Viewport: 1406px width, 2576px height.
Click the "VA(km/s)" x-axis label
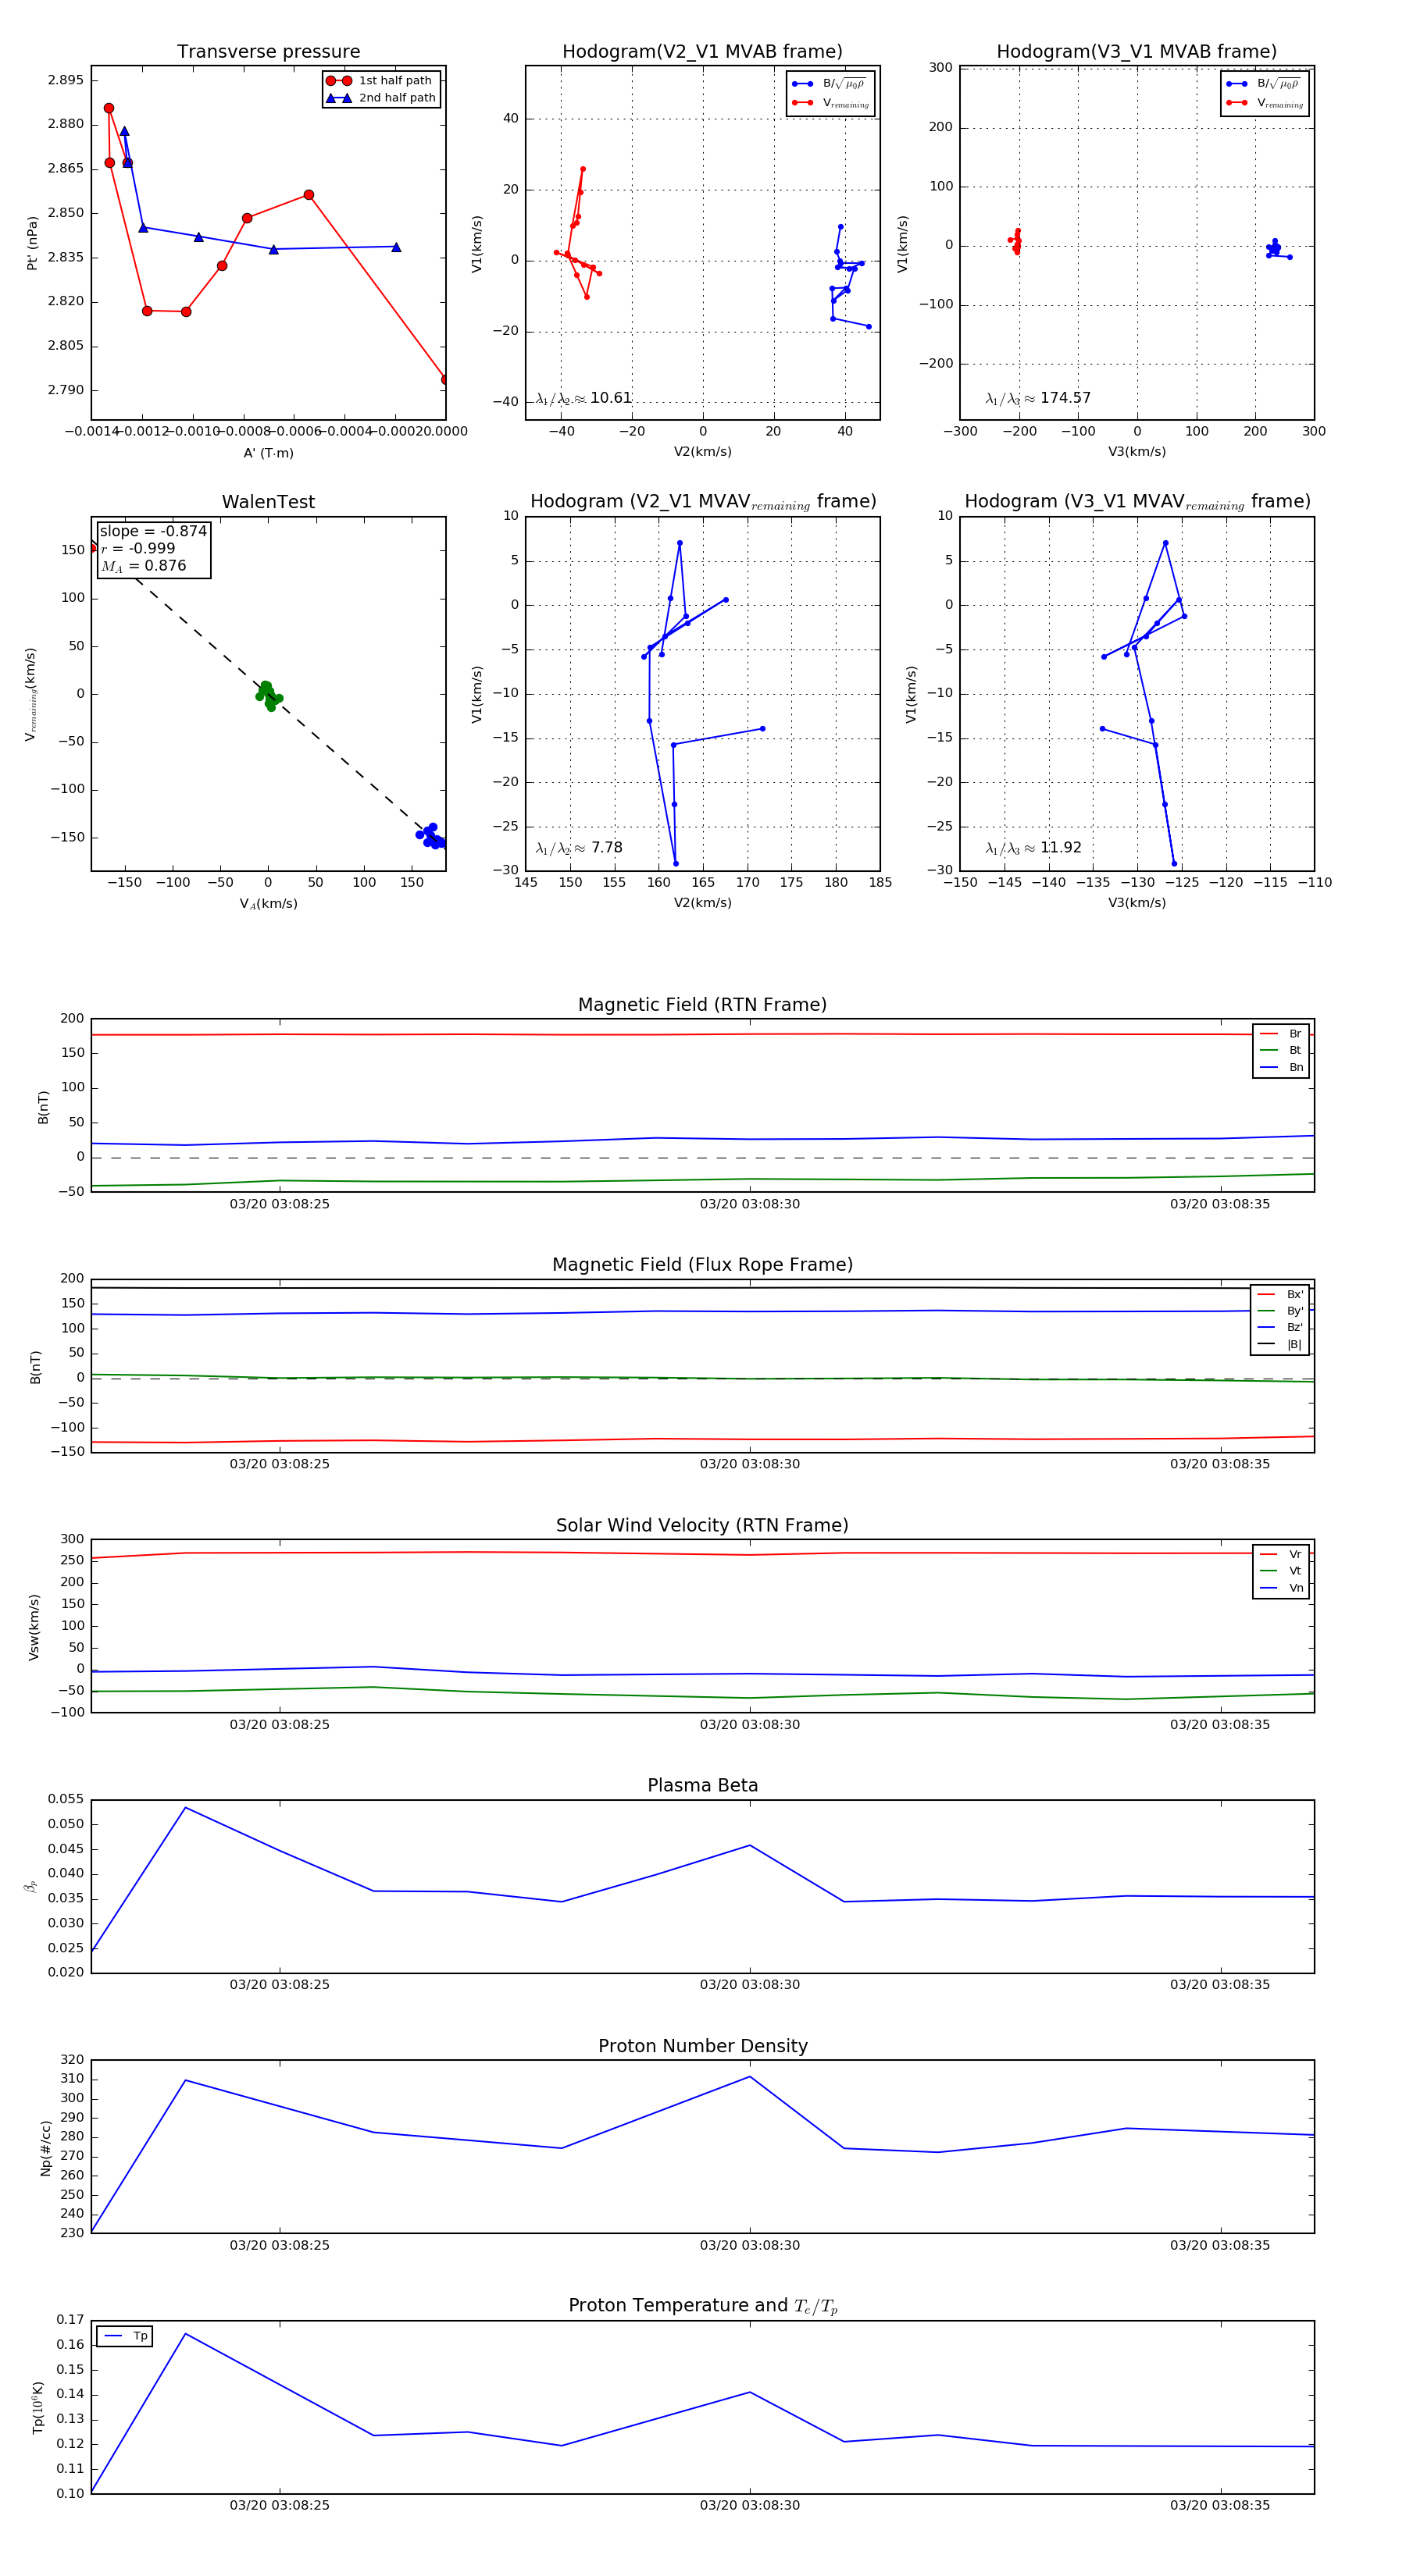pyautogui.click(x=268, y=904)
